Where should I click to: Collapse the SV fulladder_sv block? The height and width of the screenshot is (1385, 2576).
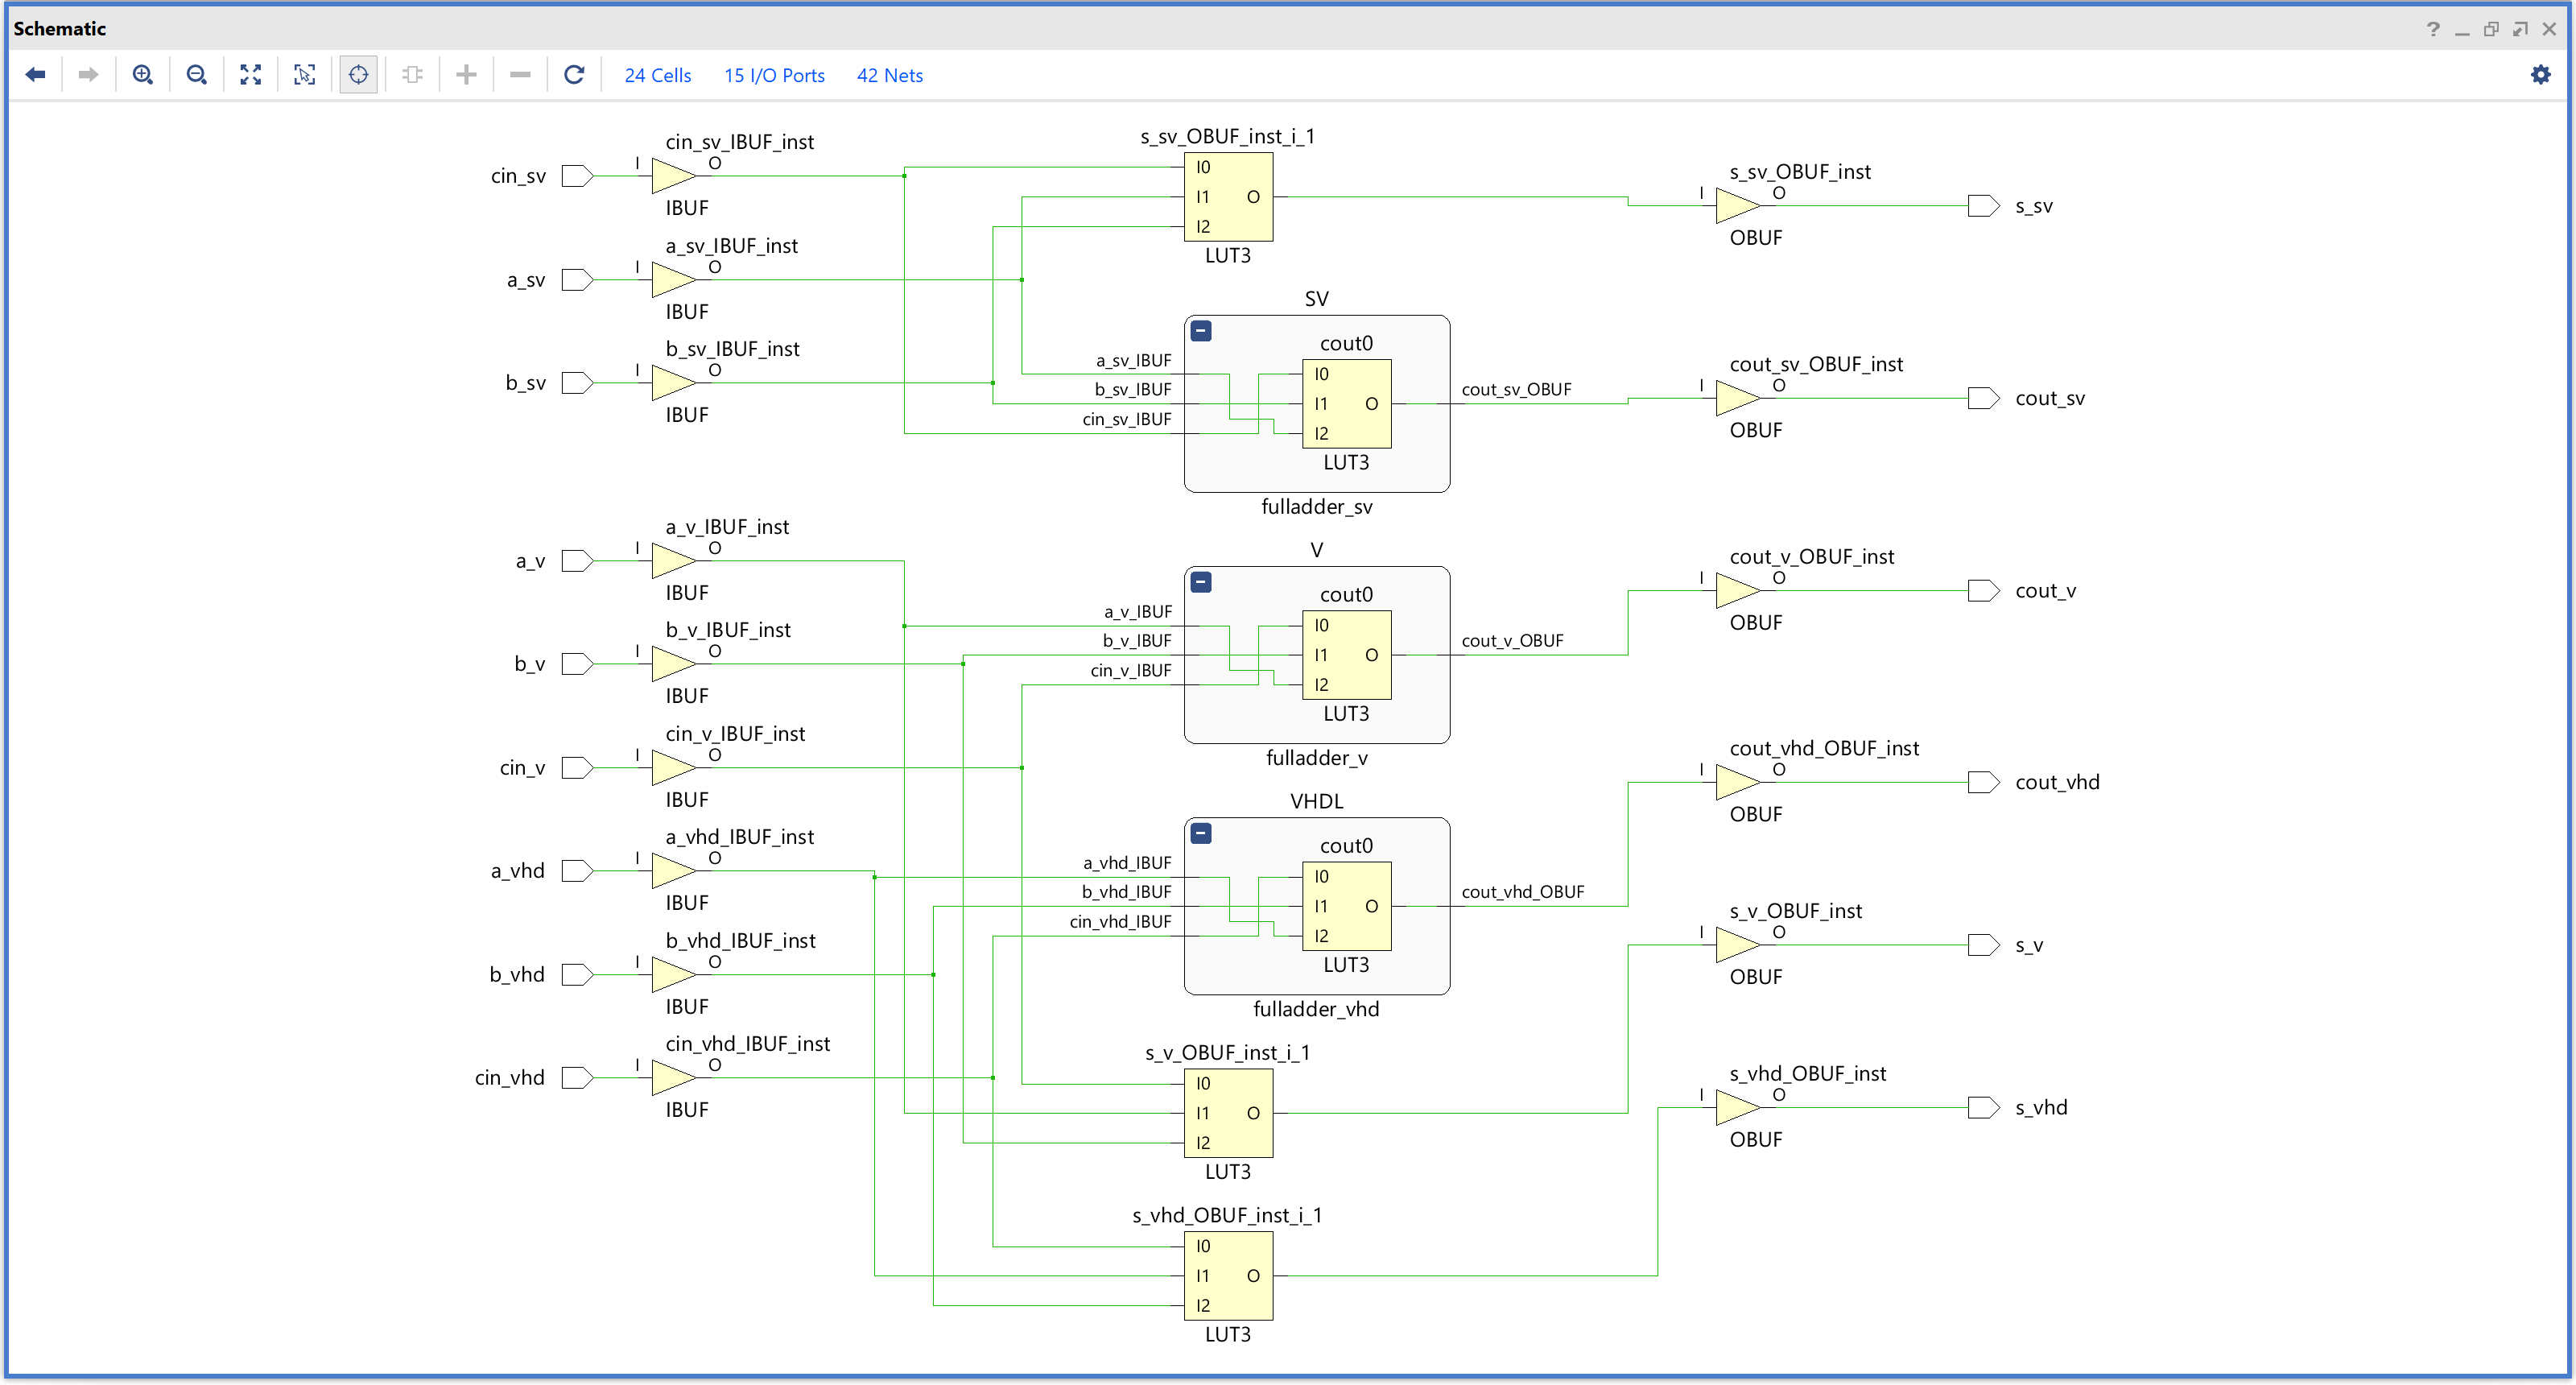pyautogui.click(x=1201, y=331)
